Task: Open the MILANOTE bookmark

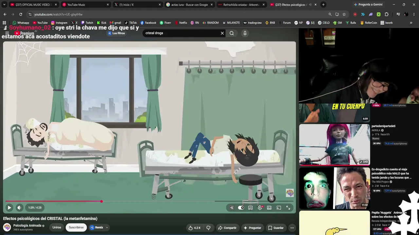Action: [231, 23]
